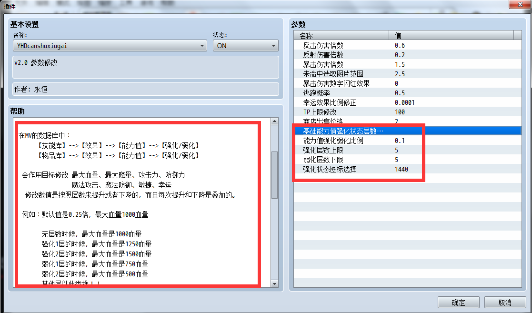The width and height of the screenshot is (532, 313).
Task: Select the 弱化层数下限 parameter row
Action: click(x=408, y=159)
